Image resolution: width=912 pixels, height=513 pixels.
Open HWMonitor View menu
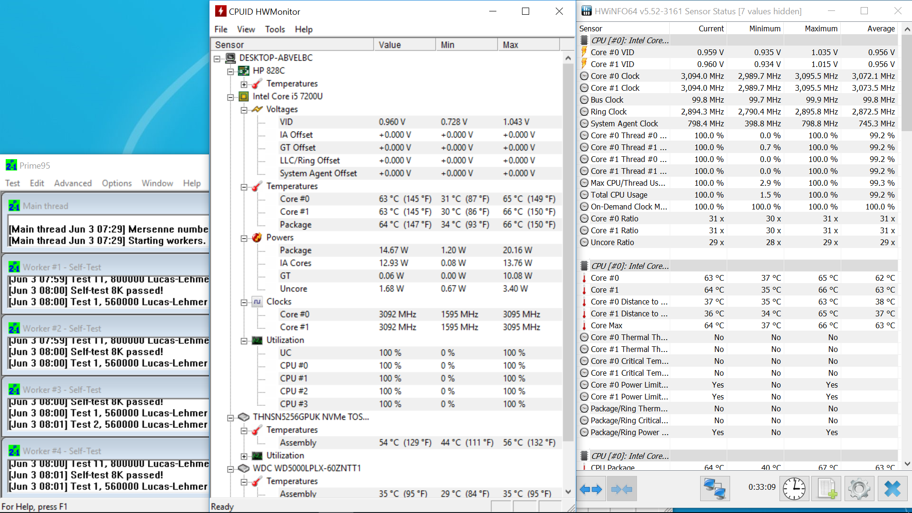246,29
